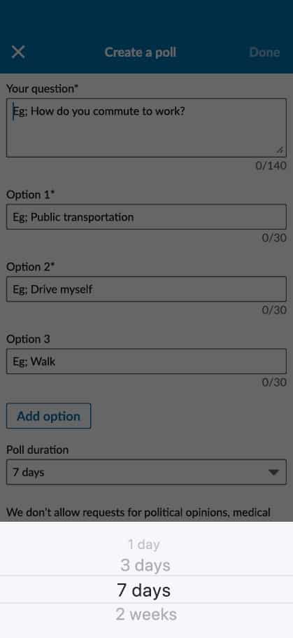Open the Poll duration dropdown
Image resolution: width=293 pixels, height=638 pixels.
pyautogui.click(x=146, y=472)
